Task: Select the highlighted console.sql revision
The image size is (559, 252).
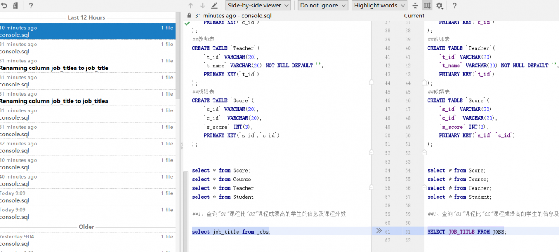Action: click(87, 31)
